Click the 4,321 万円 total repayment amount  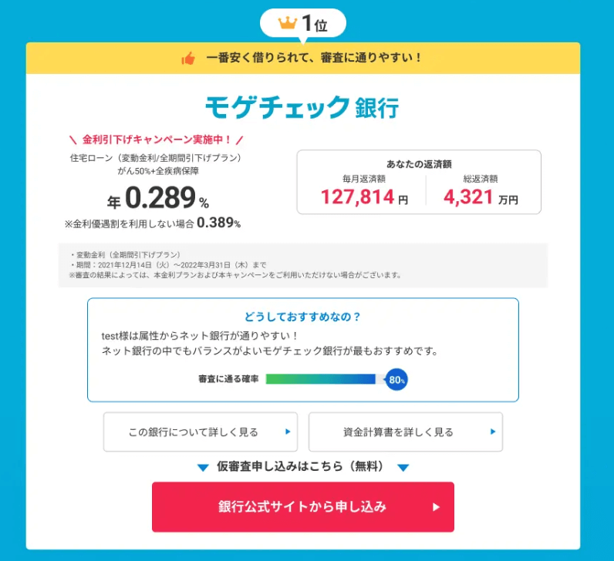[x=481, y=197]
